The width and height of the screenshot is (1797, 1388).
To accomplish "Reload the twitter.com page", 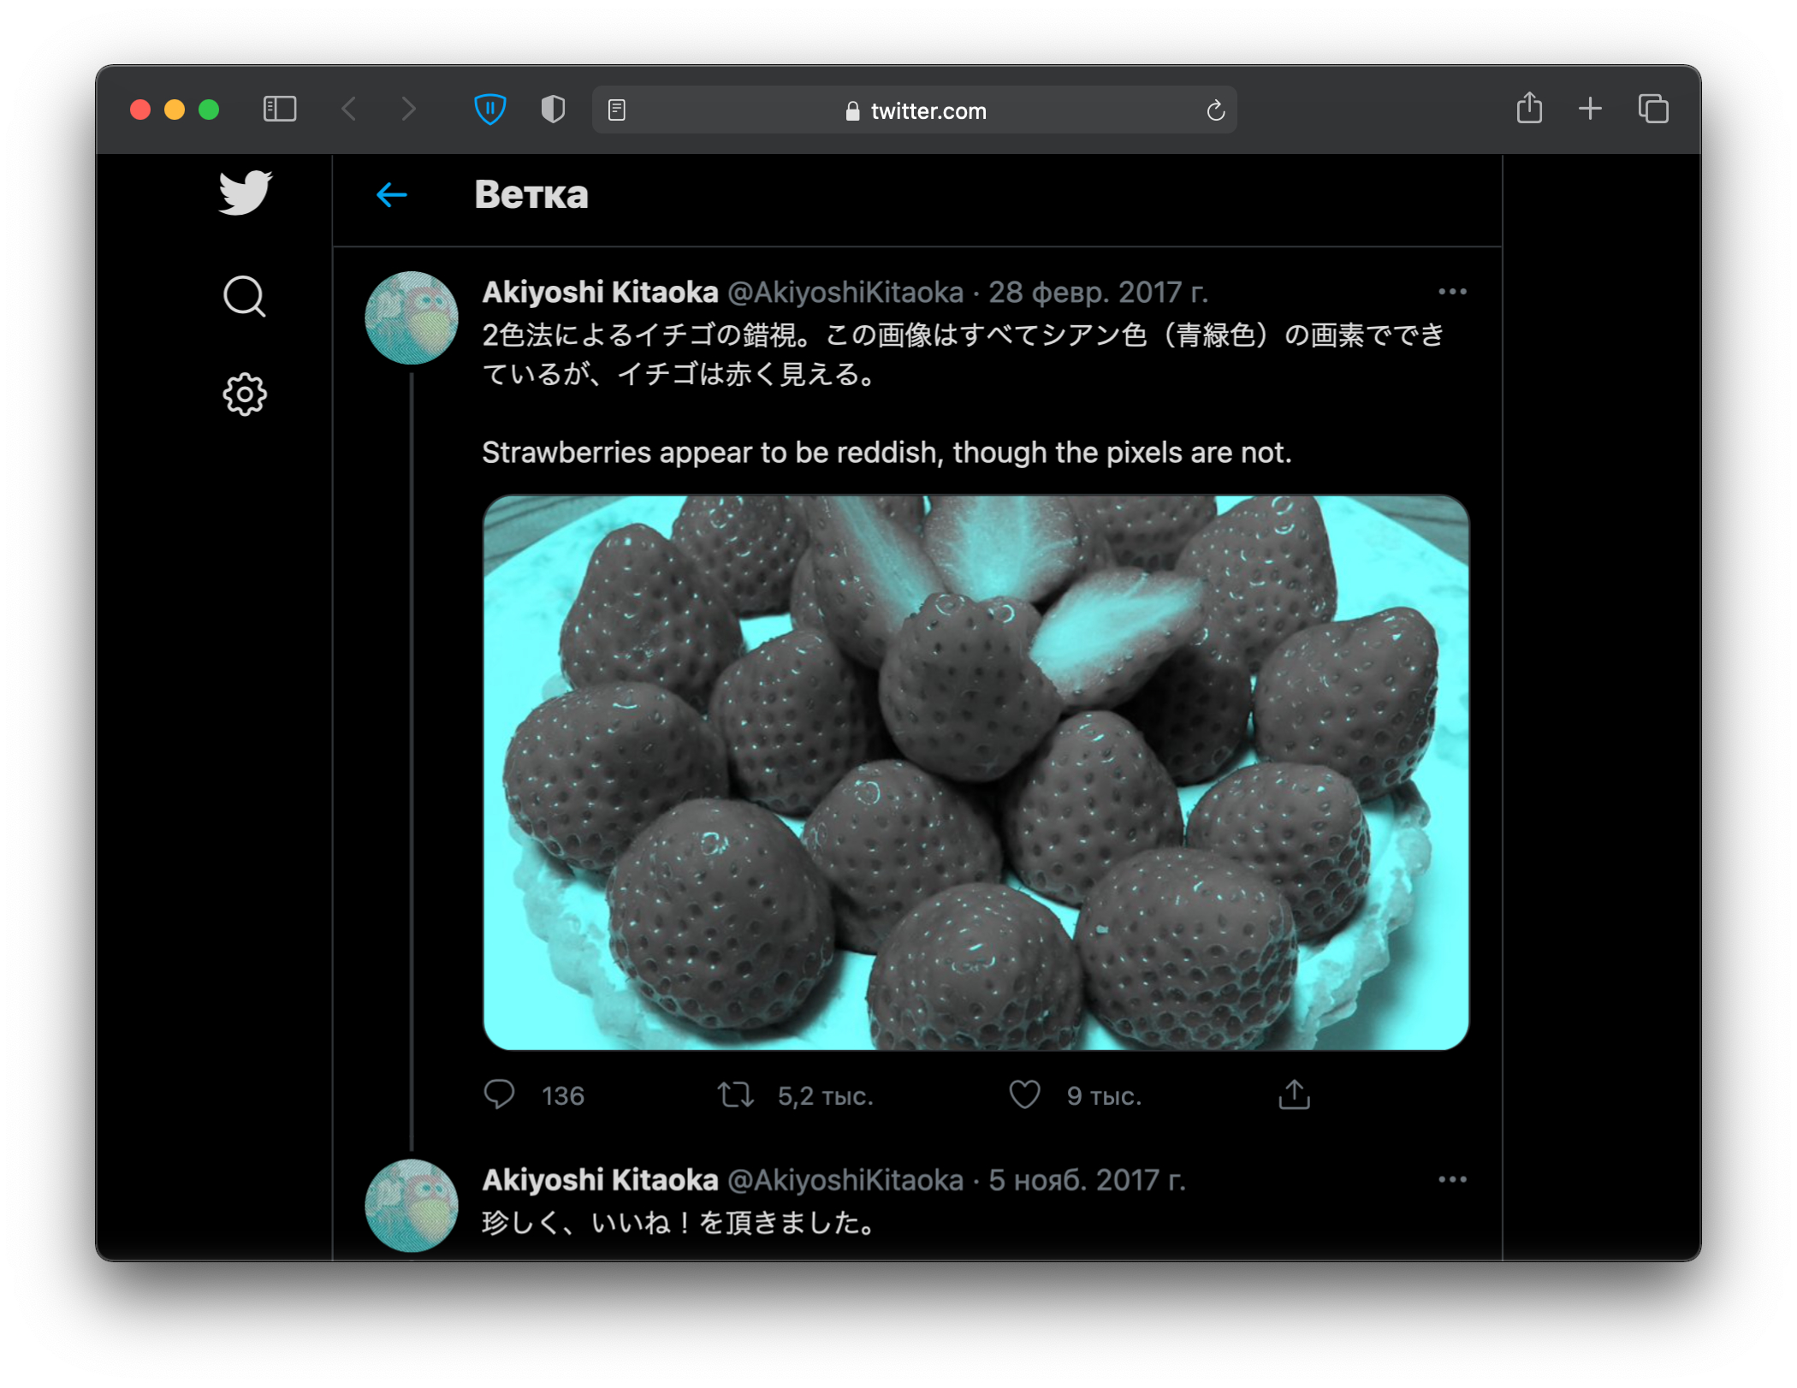I will click(x=1215, y=110).
